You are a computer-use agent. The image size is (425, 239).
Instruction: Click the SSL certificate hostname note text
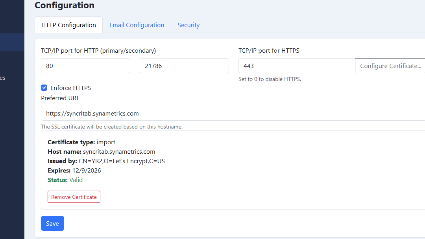[112, 127]
